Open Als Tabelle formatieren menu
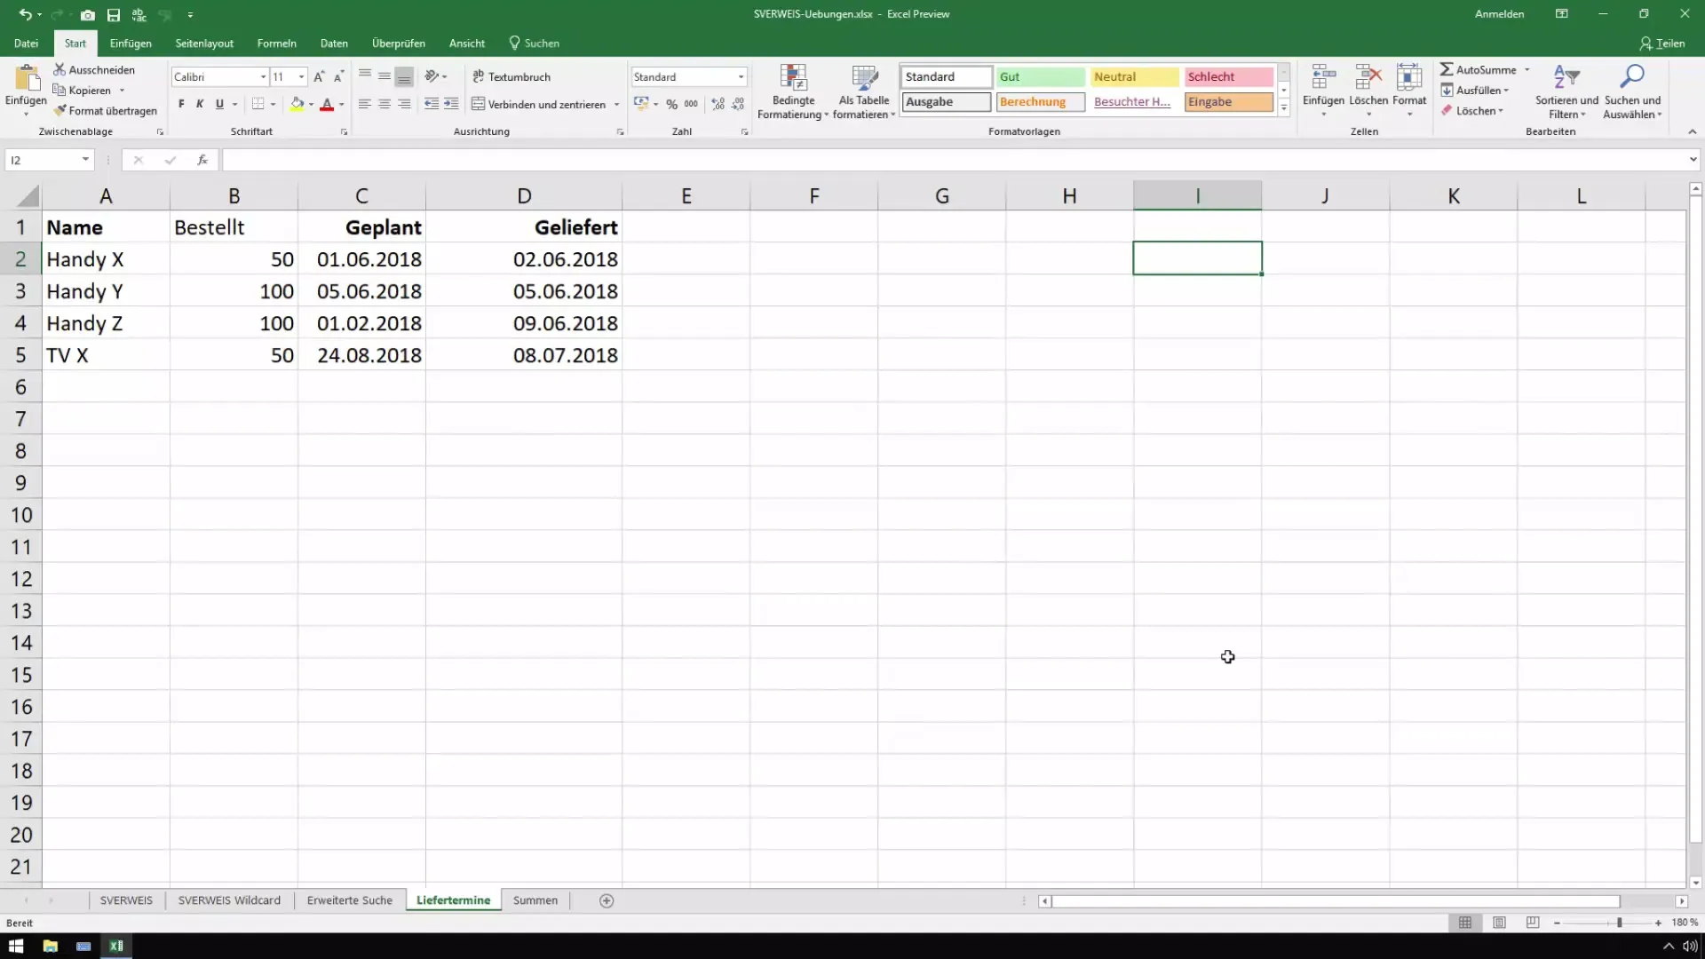This screenshot has height=959, width=1705. pyautogui.click(x=864, y=91)
